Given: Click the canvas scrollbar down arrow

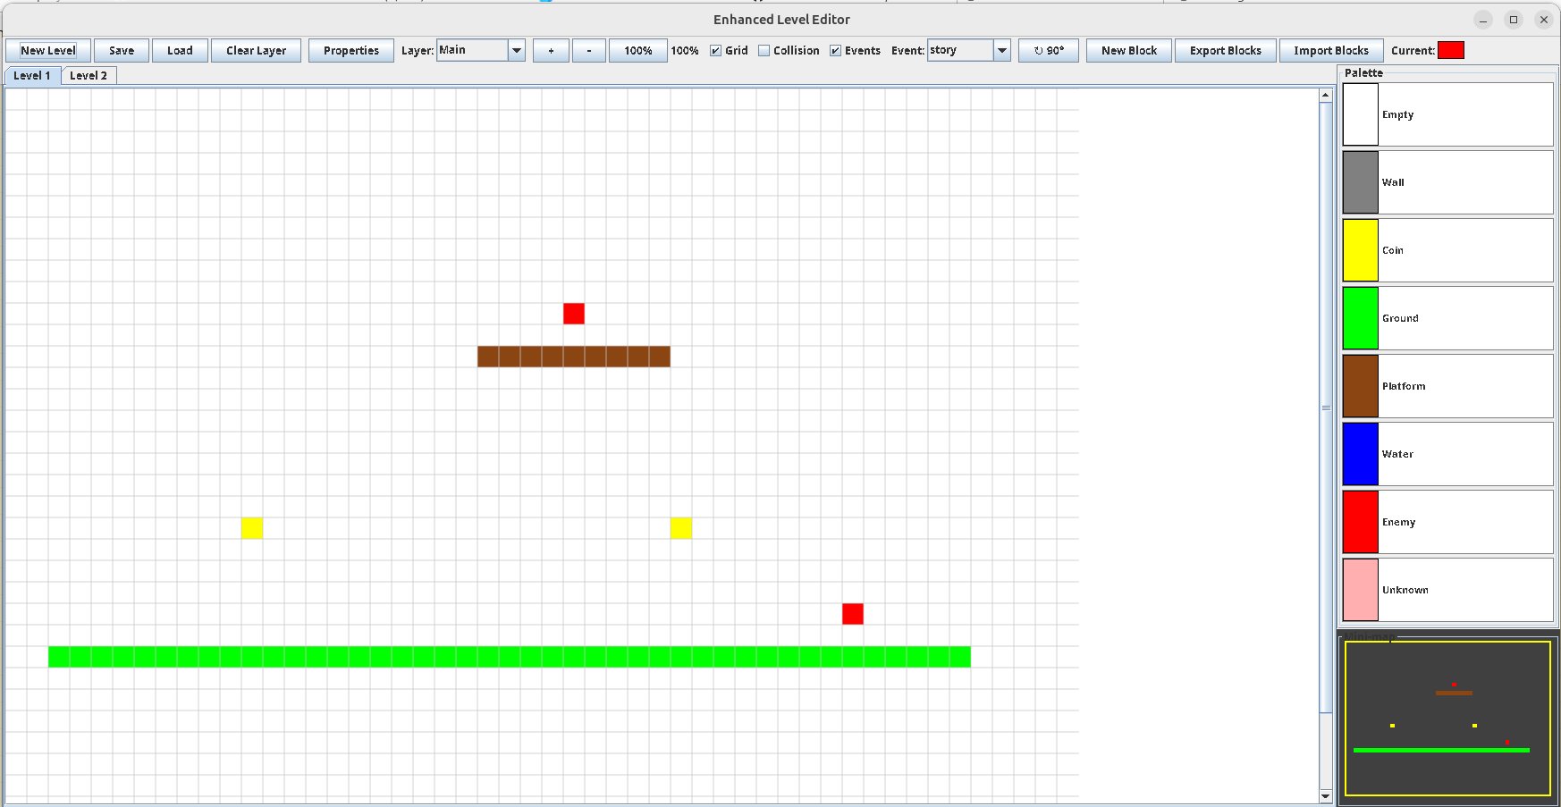Looking at the screenshot, I should [x=1326, y=795].
